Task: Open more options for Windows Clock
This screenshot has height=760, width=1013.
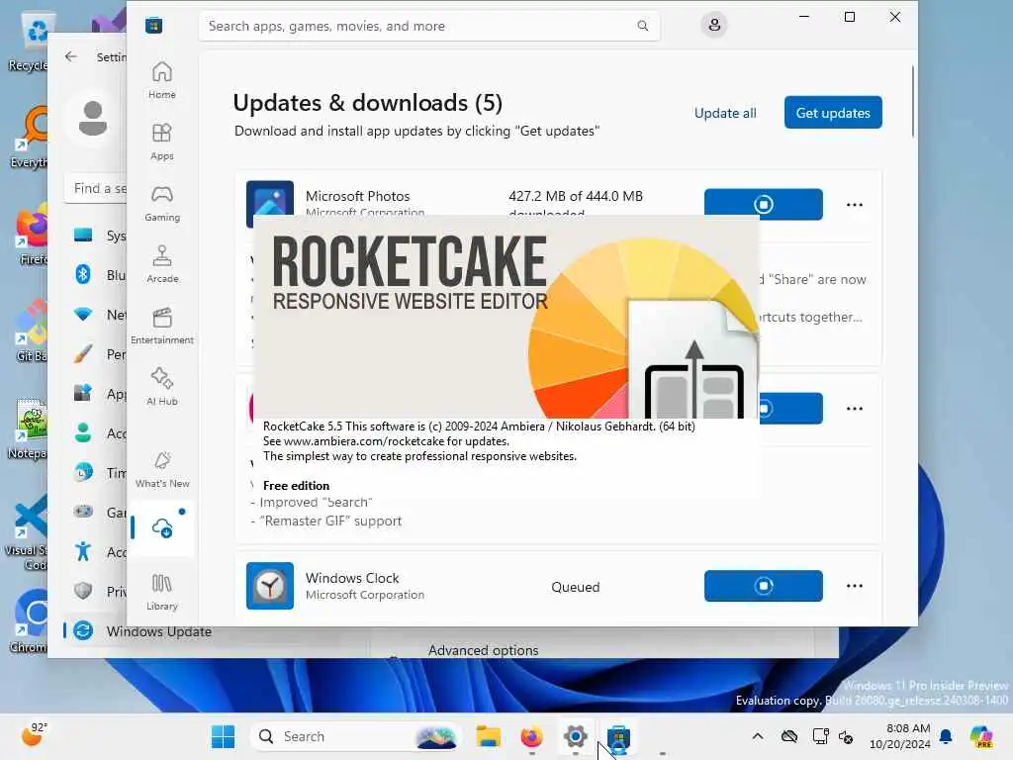Action: point(854,586)
